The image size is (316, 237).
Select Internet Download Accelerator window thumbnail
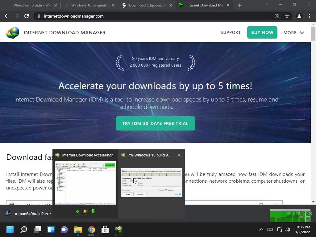click(x=85, y=183)
